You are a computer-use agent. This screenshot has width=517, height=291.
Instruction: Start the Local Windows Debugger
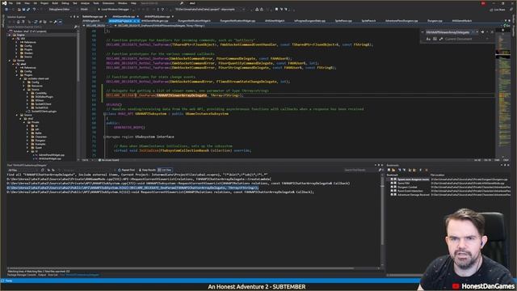coord(113,10)
